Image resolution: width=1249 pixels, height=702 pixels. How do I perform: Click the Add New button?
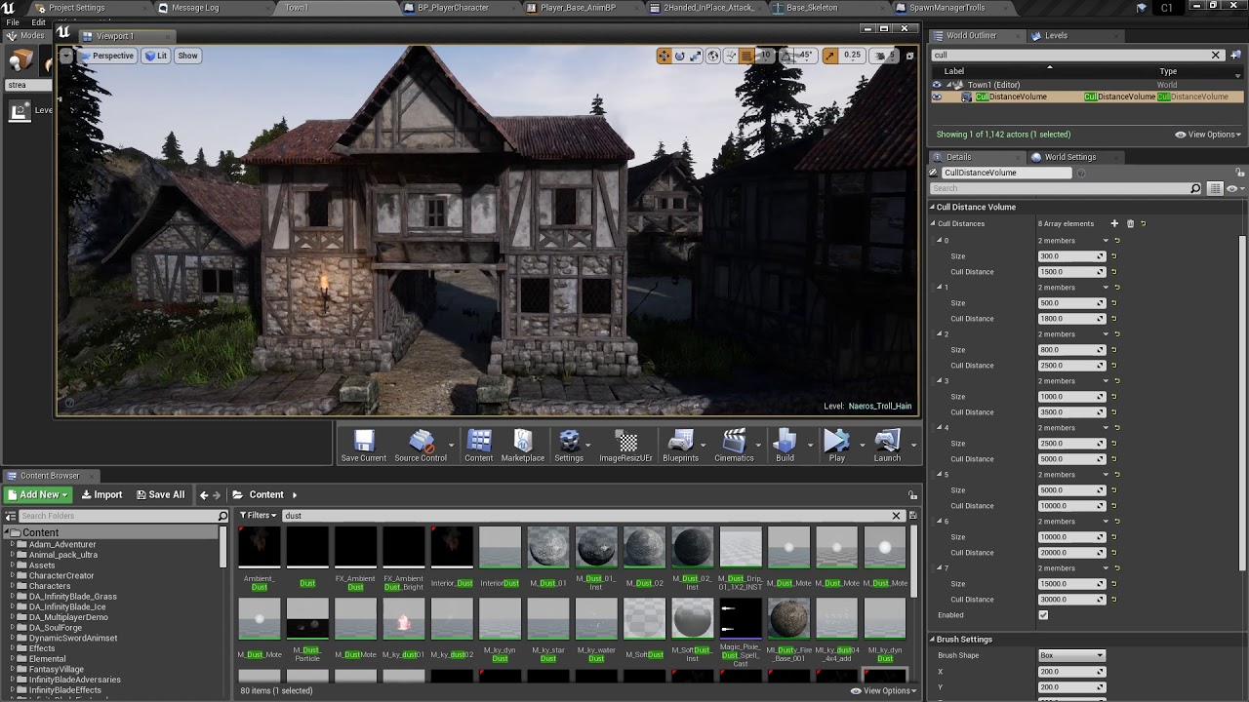[38, 494]
